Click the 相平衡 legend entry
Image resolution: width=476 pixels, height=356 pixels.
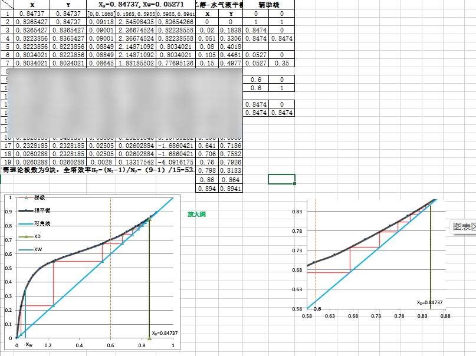click(41, 210)
